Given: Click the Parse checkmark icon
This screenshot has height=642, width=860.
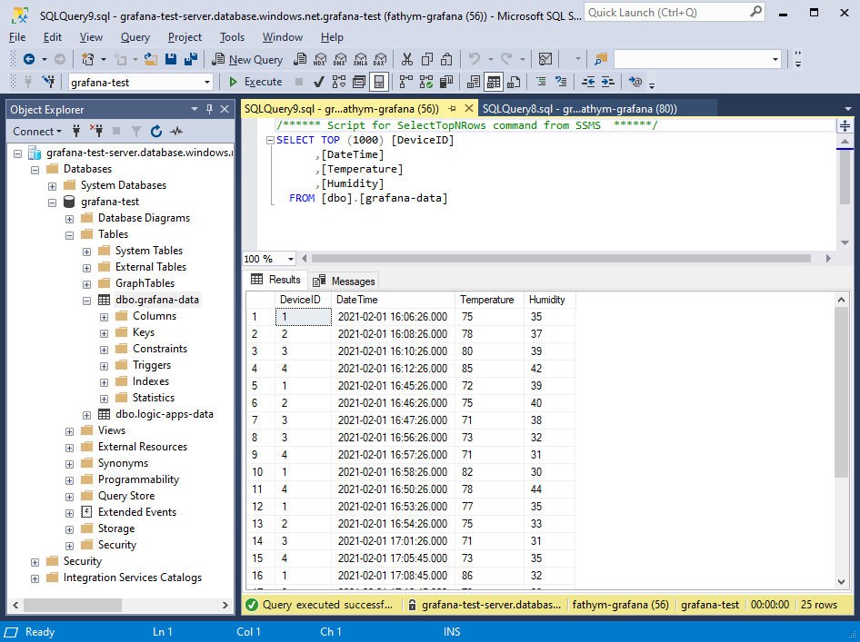Looking at the screenshot, I should 318,82.
